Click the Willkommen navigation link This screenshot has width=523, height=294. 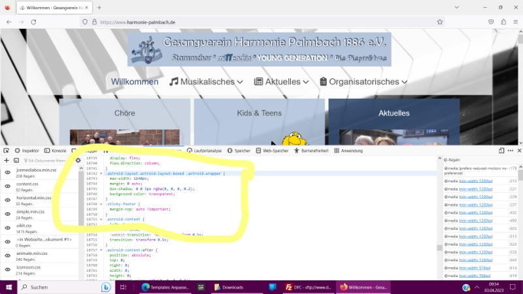tap(135, 82)
